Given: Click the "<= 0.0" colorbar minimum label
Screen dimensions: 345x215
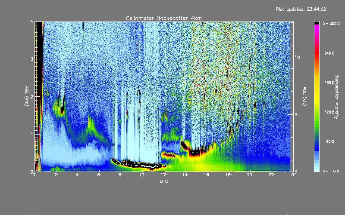Looking at the screenshot, I should tap(331, 171).
